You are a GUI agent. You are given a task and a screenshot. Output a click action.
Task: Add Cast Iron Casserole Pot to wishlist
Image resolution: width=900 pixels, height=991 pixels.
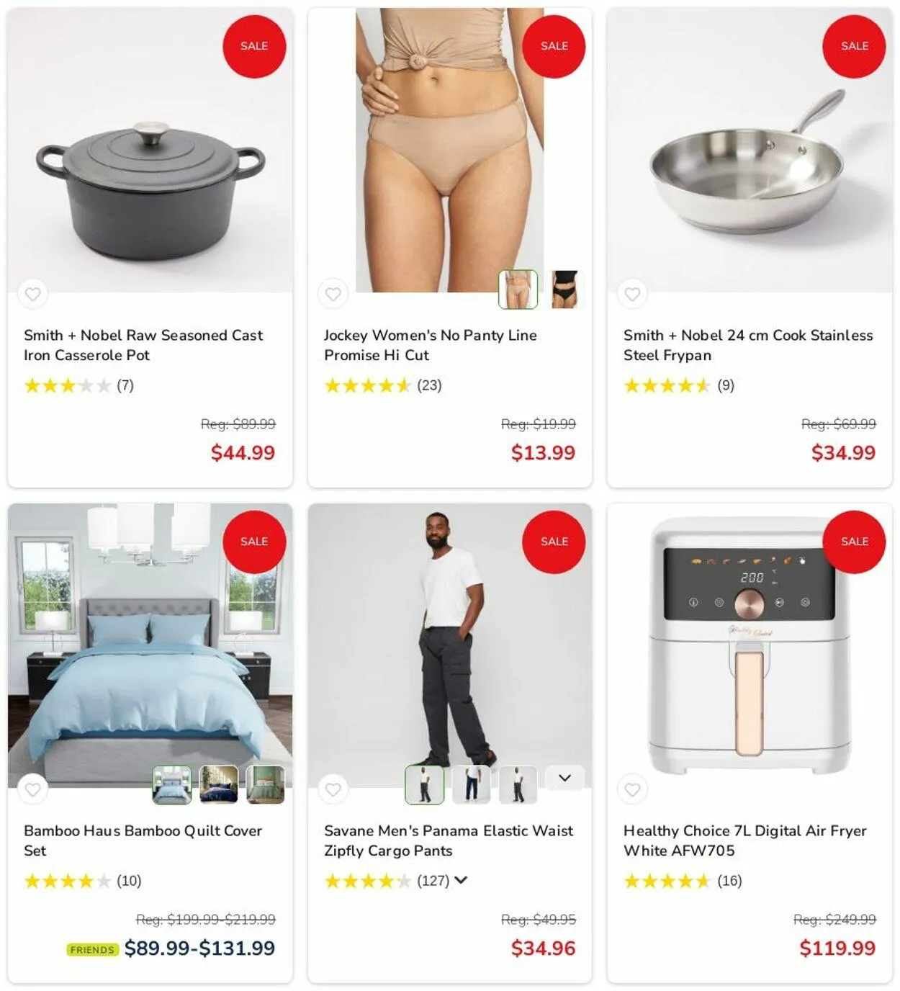[x=32, y=294]
